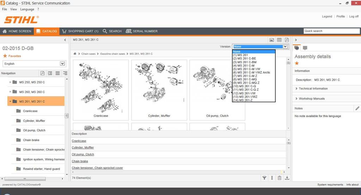Select Rewind starter, Hand guard tree item
Image resolution: width=361 pixels, height=195 pixels.
click(41, 169)
